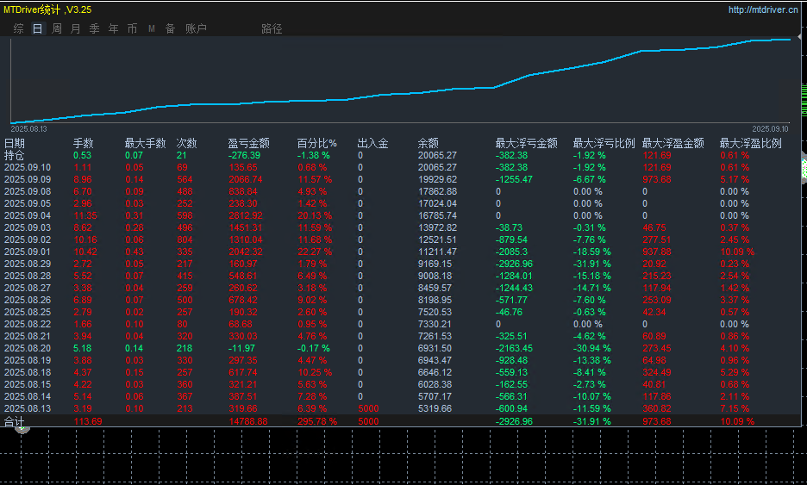Click total profit 14788.88

click(x=248, y=422)
